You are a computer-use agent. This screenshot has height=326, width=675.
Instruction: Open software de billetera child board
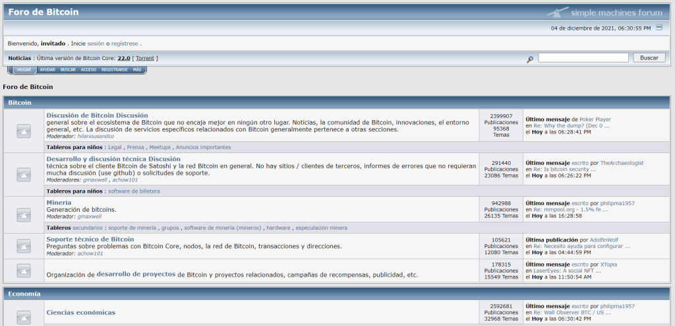click(134, 191)
